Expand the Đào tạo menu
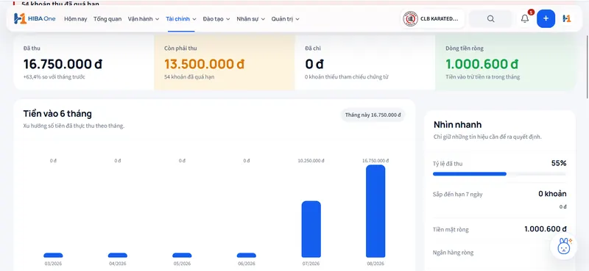Screen dimensions: 589x271 pyautogui.click(x=216, y=19)
